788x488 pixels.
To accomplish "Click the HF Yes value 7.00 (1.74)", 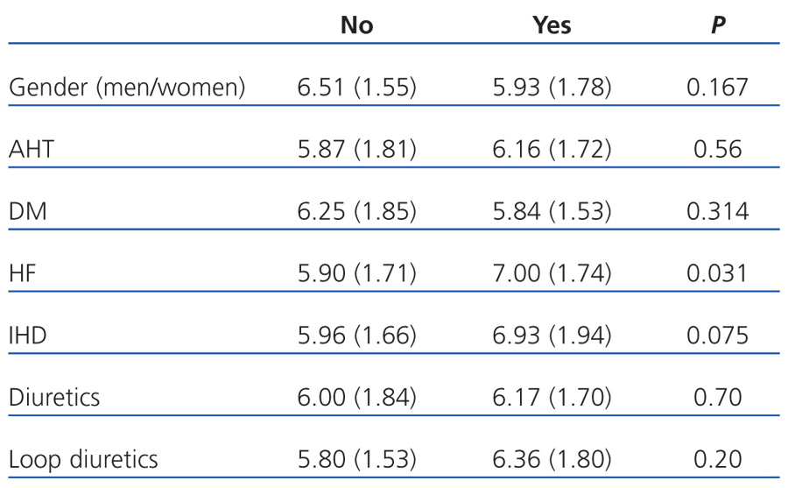I will (x=552, y=274).
